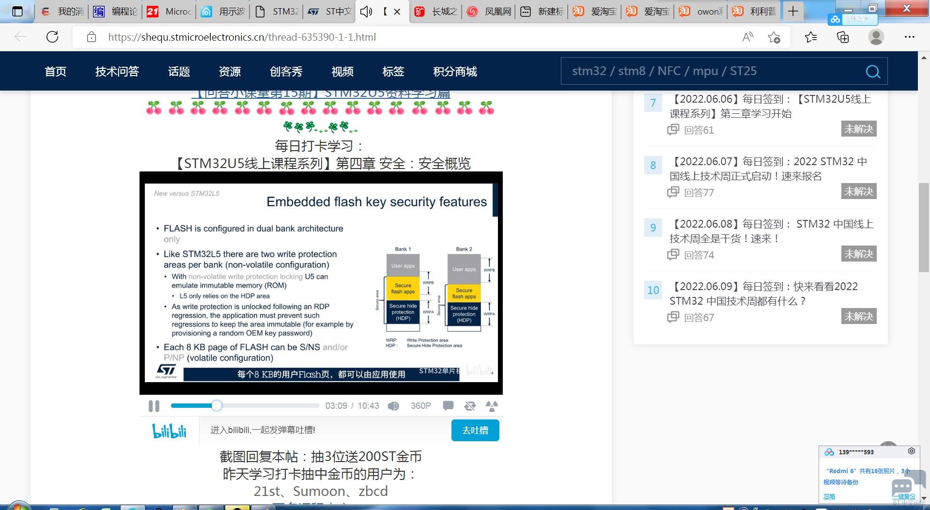Open 积分商城 in the navigation bar
This screenshot has width=930, height=510.
coord(455,72)
